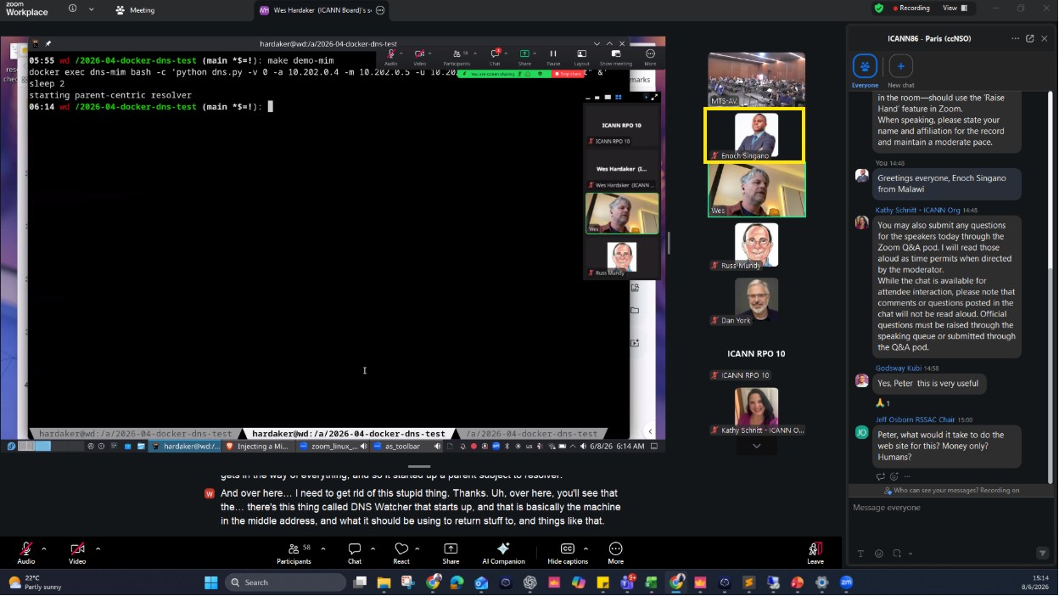Reply in thread to Jeff Osborn's message
The image size is (1059, 596).
click(881, 476)
